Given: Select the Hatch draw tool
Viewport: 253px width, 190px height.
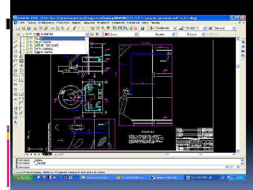Looking at the screenshot, I should (x=15, y=108).
